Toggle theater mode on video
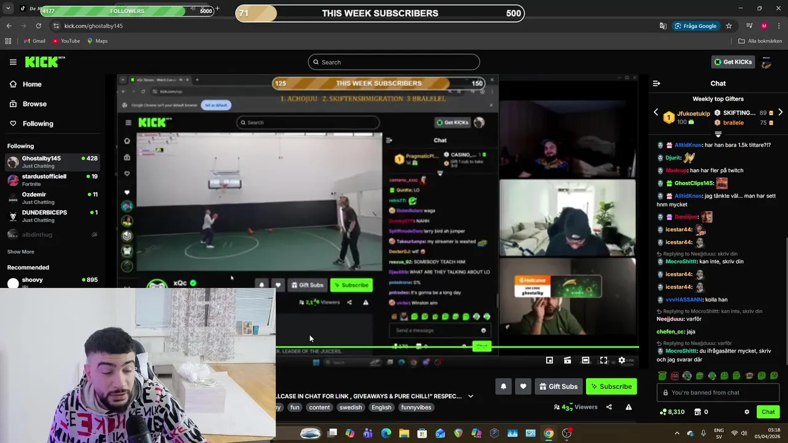 (585, 361)
